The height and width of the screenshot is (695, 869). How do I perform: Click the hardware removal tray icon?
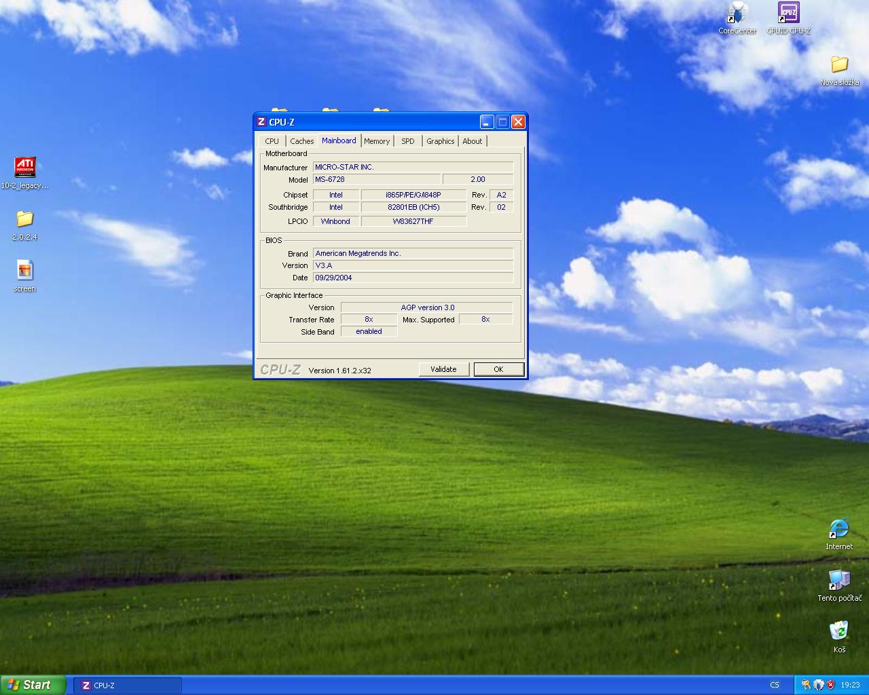coord(806,685)
